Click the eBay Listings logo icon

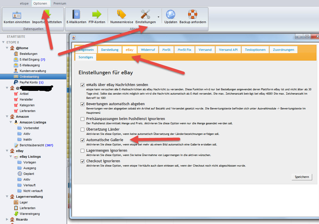(x=16, y=157)
